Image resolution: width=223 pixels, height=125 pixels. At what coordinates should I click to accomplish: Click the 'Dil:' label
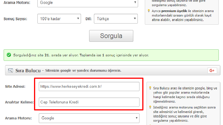tap(89, 19)
